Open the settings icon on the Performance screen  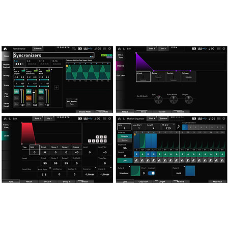[109, 49]
